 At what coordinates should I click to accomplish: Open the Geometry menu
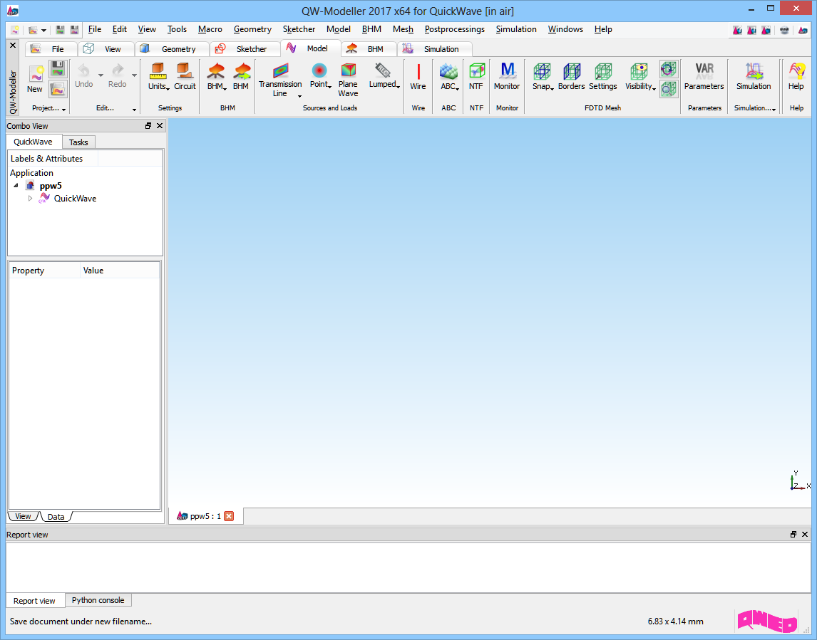click(252, 29)
